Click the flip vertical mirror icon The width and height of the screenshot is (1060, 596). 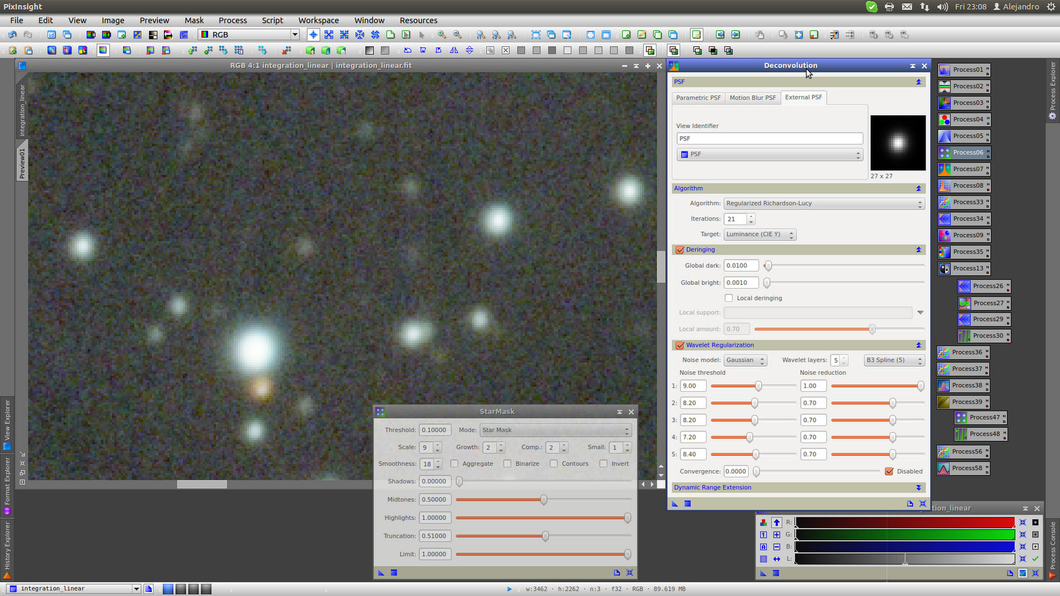[470, 50]
